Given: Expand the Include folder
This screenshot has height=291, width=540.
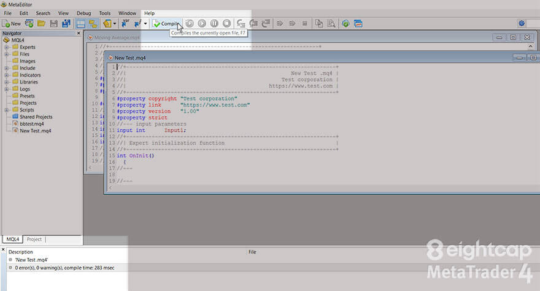Looking at the screenshot, I should (x=7, y=68).
